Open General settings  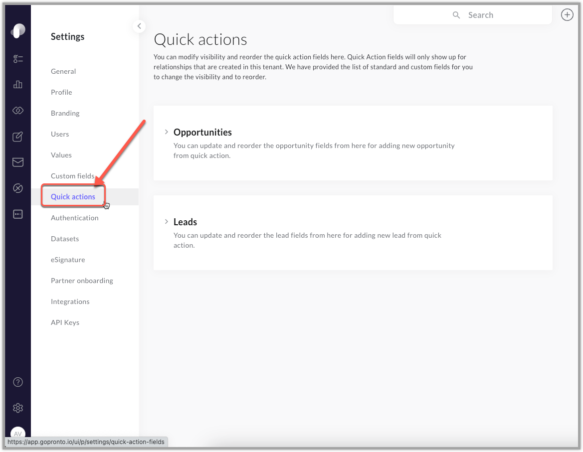(63, 71)
